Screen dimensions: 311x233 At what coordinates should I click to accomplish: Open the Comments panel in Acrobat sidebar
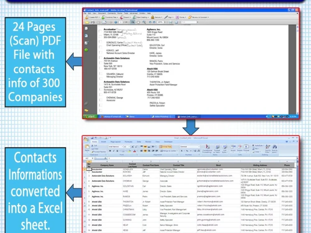[x=86, y=110]
